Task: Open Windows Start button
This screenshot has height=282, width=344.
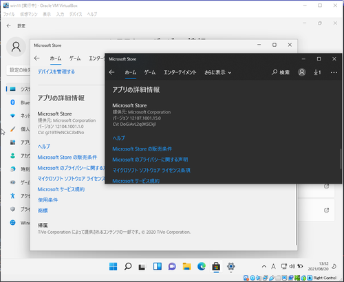Action: 113,266
